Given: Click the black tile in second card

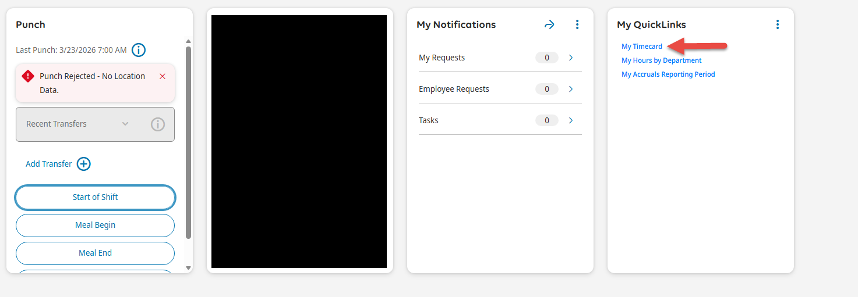Looking at the screenshot, I should 299,141.
